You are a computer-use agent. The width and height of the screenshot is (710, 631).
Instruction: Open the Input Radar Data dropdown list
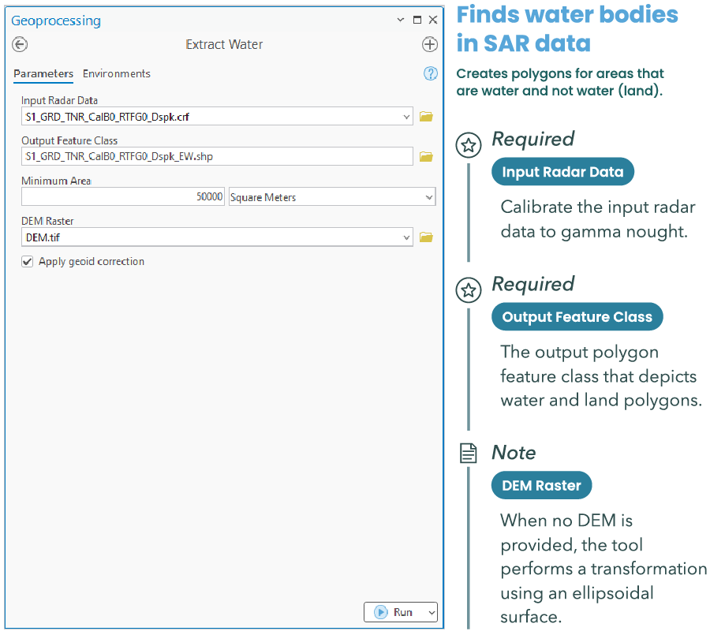point(407,115)
